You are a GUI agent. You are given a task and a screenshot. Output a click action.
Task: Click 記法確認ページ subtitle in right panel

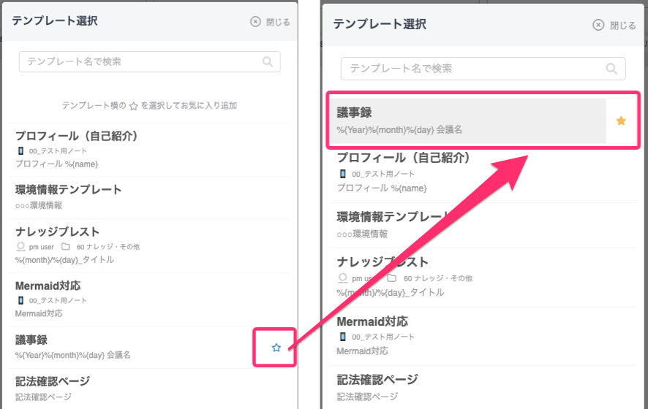coord(367,397)
